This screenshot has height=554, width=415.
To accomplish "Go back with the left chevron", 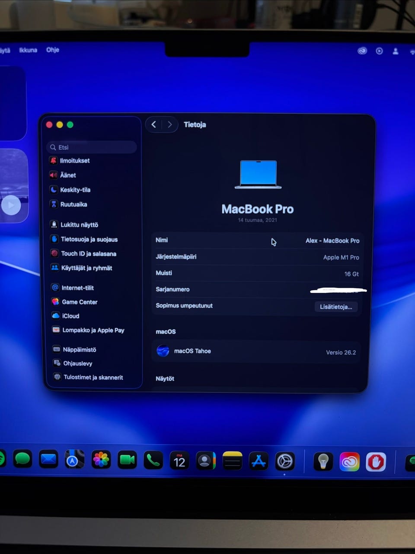I will click(x=154, y=125).
